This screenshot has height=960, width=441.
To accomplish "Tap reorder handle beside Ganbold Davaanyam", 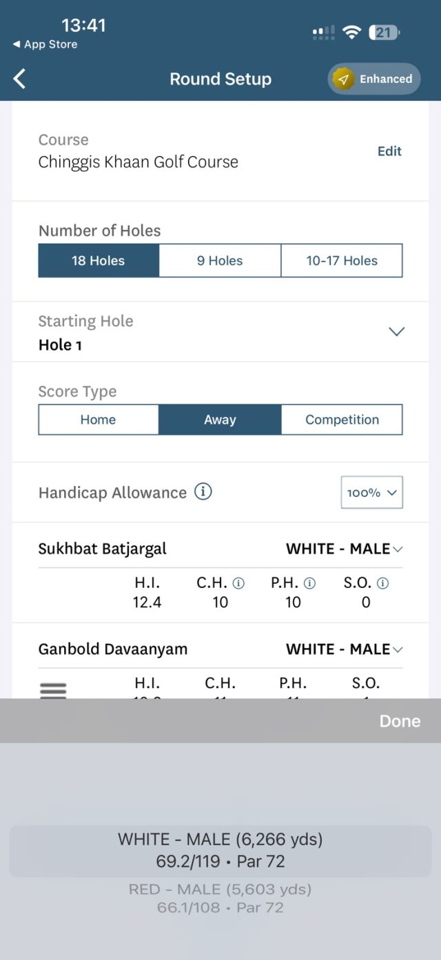I will pos(53,689).
